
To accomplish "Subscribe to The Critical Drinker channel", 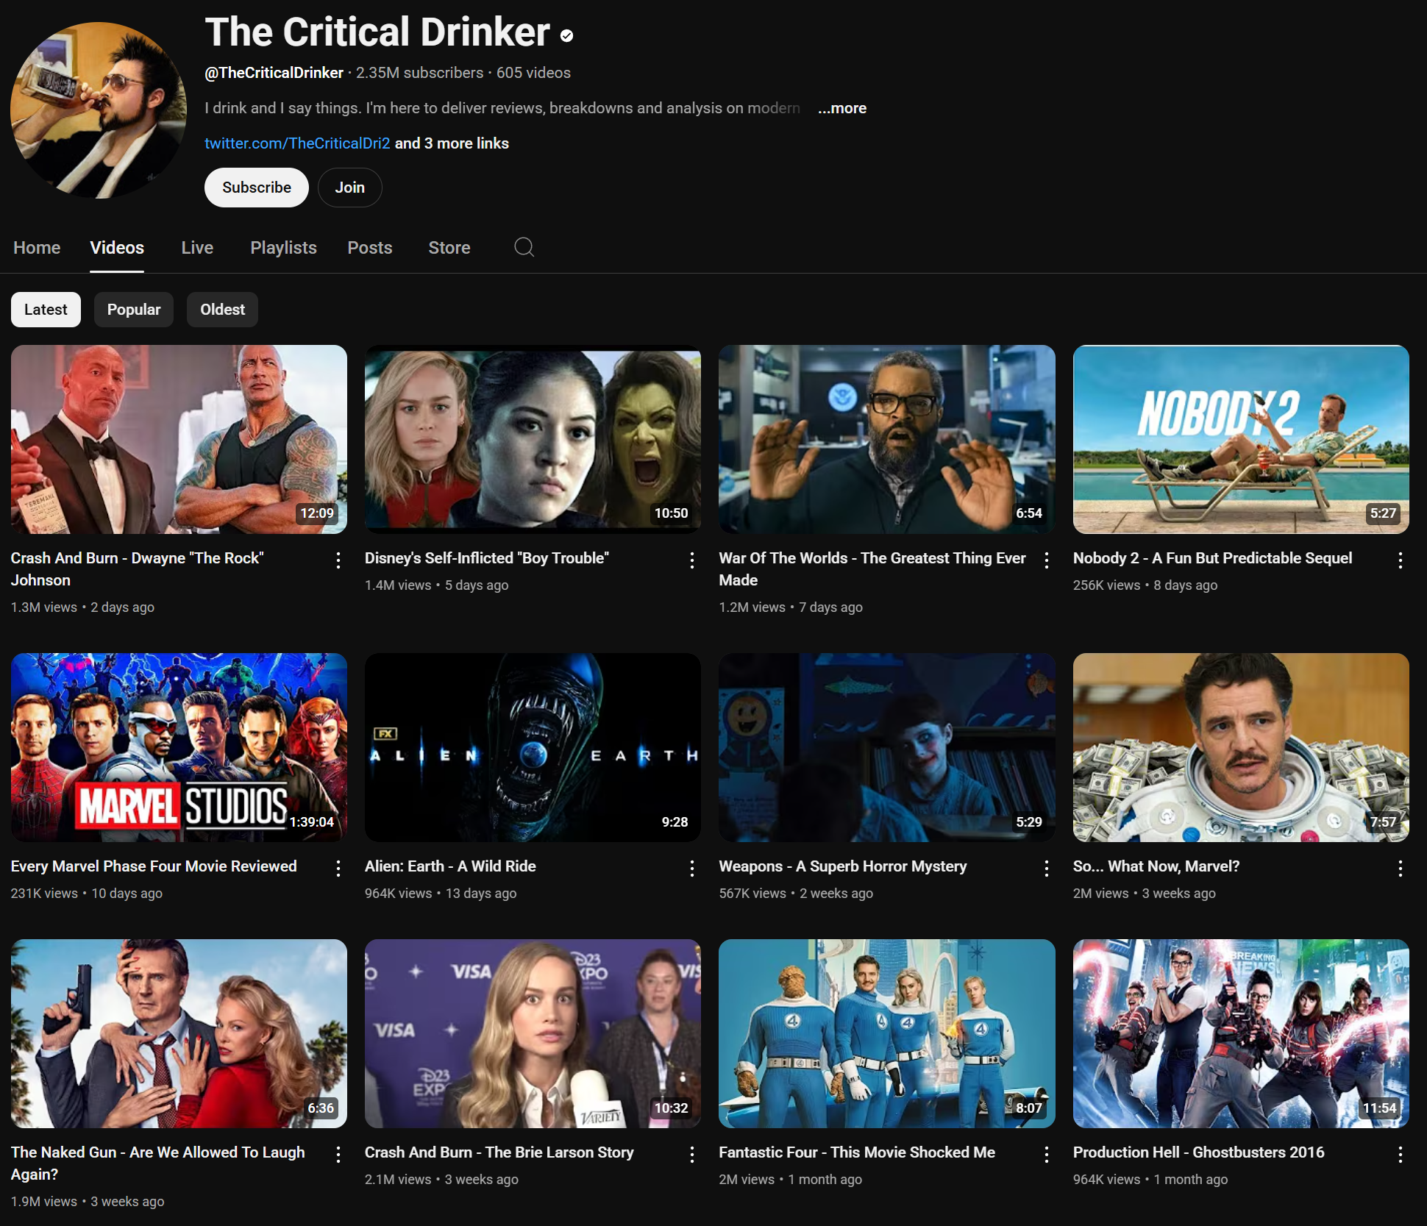I will pyautogui.click(x=257, y=188).
